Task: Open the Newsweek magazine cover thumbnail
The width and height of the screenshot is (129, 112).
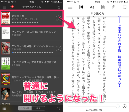Action: coord(6,79)
